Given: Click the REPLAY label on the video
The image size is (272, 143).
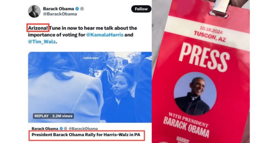Looking at the screenshot, I should click(x=41, y=116).
